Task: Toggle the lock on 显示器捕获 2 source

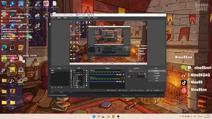Action: pos(86,81)
